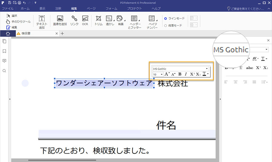The width and height of the screenshot is (272, 162).
Task: Toggle subscript in floating toolbar
Action: 198,74
